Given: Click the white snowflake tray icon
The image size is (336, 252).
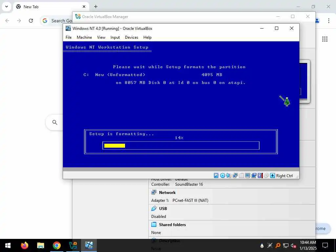Looking at the screenshot, I should coord(270,245).
